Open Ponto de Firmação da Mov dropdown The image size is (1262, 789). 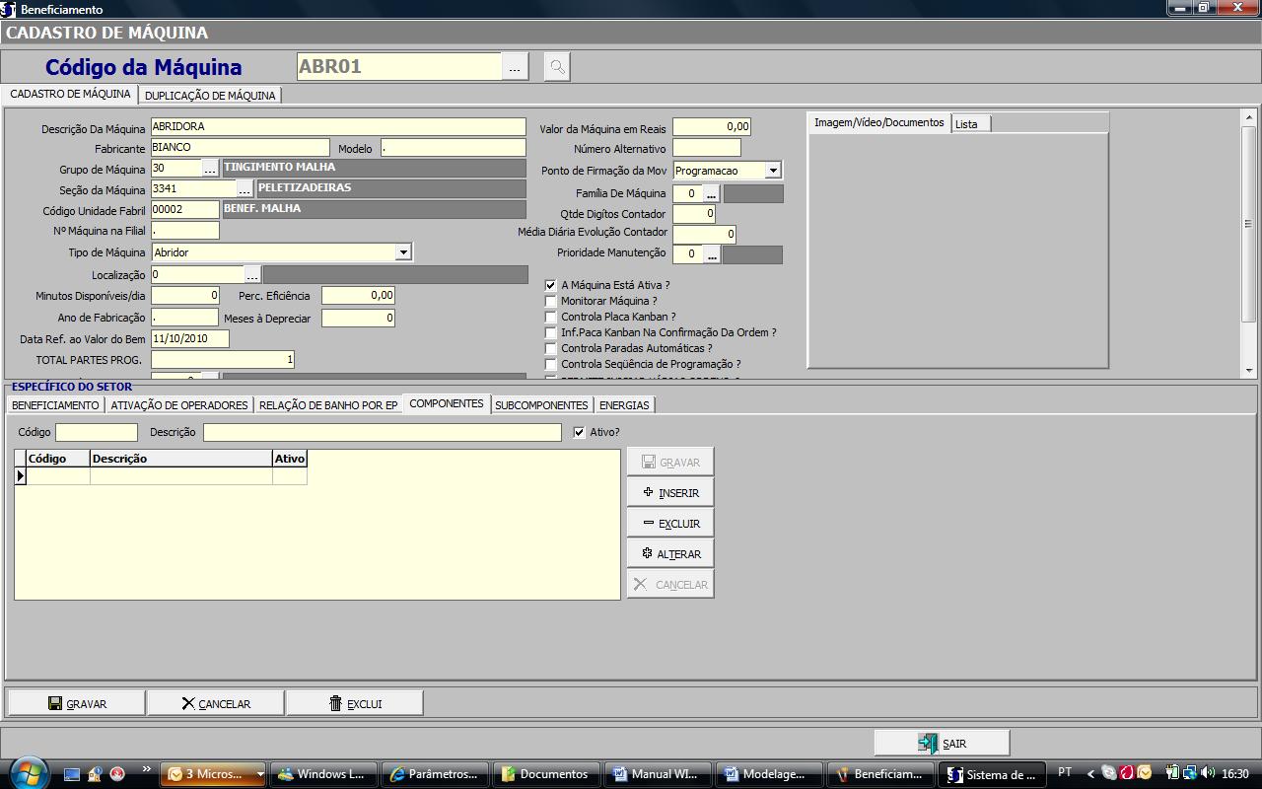[773, 171]
